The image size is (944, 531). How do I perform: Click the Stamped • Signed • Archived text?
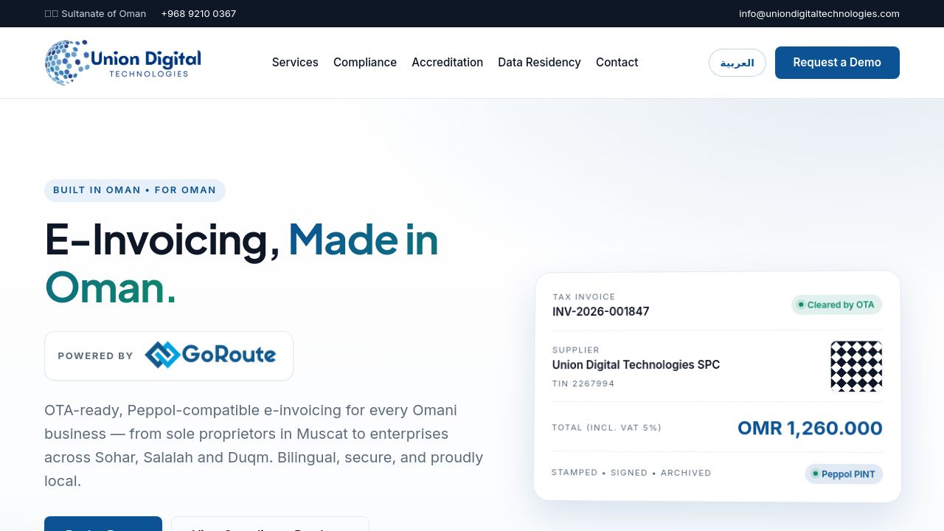[x=631, y=473]
